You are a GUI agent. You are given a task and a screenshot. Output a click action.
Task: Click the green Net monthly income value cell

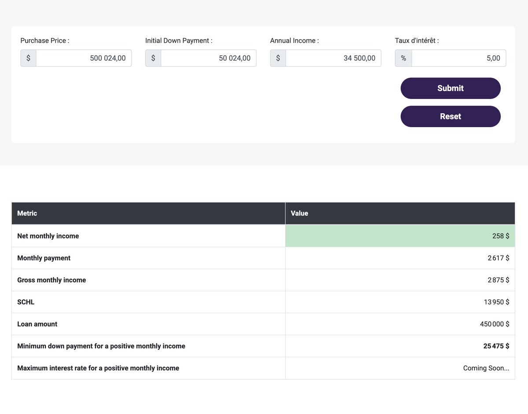pos(400,236)
